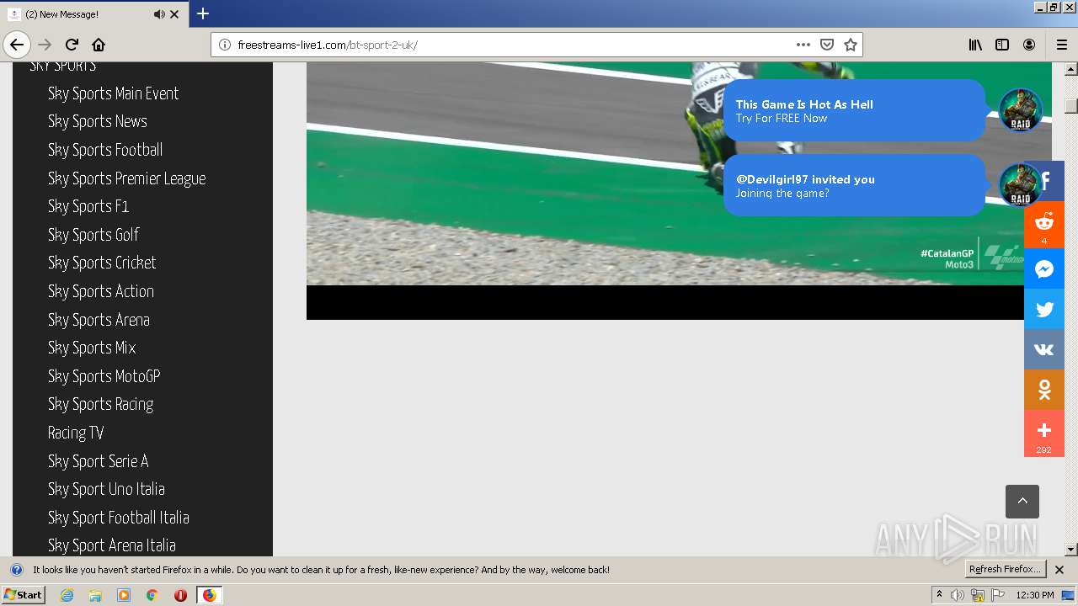This screenshot has width=1078, height=606.
Task: Launch Google Chrome from the taskbar
Action: tap(152, 595)
